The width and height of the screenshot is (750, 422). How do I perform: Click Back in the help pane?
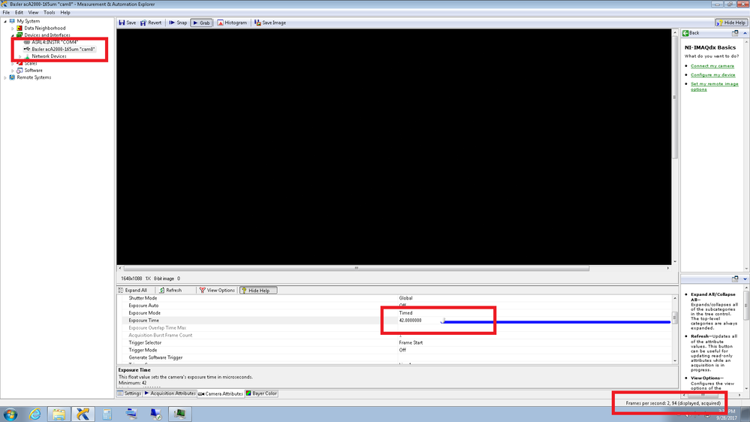point(691,33)
